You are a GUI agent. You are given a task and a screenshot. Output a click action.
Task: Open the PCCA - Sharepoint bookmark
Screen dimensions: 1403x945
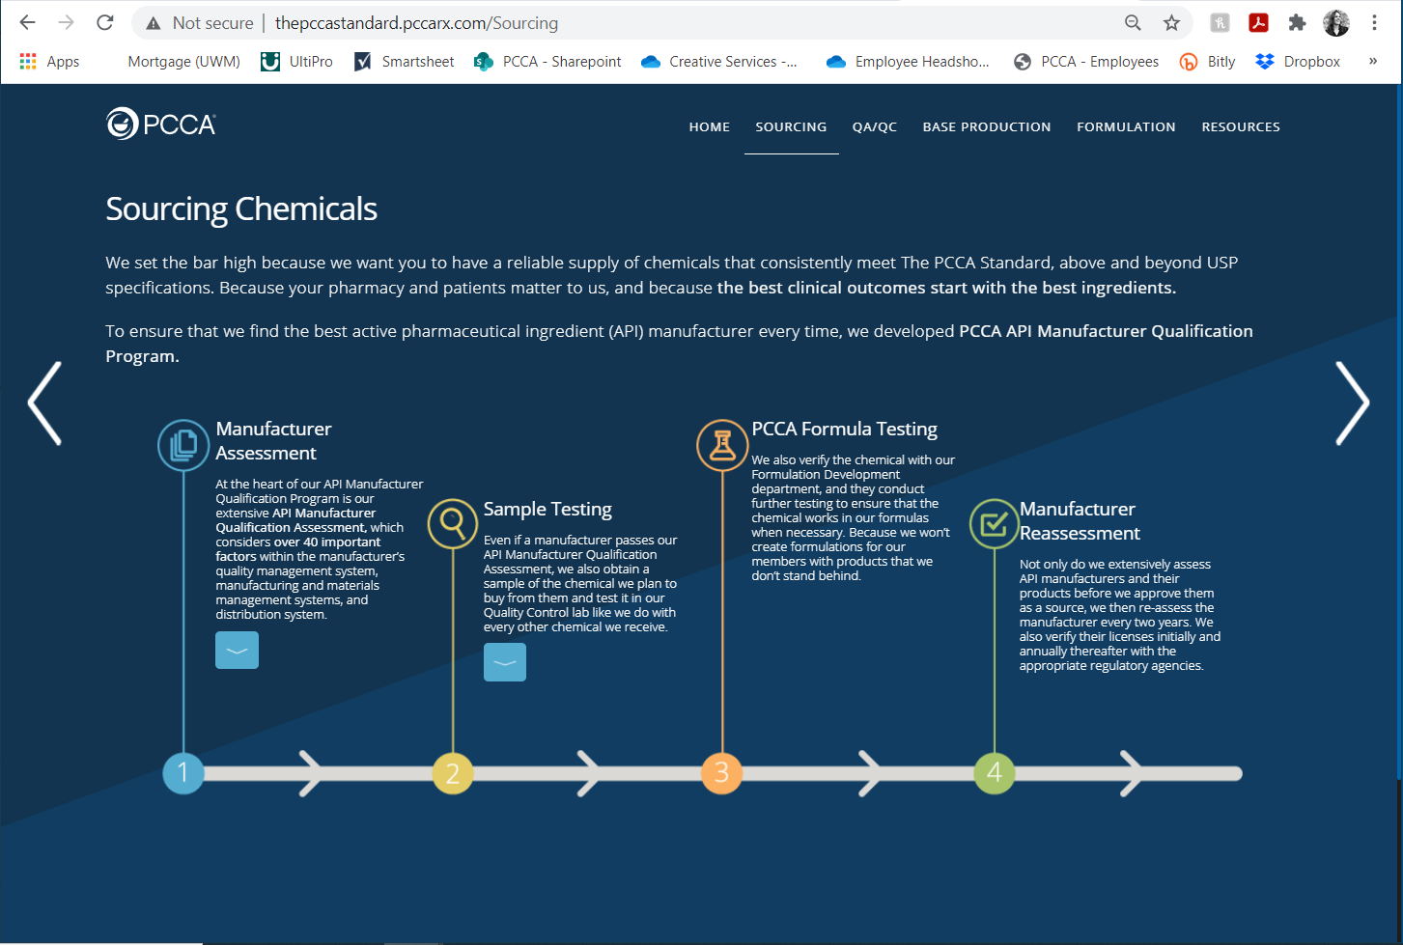547,61
